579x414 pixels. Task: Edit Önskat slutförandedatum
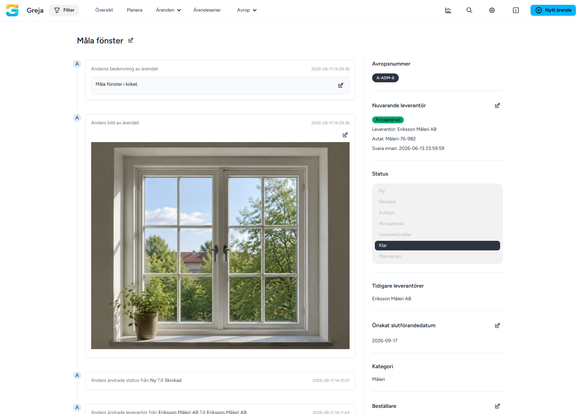pyautogui.click(x=497, y=326)
